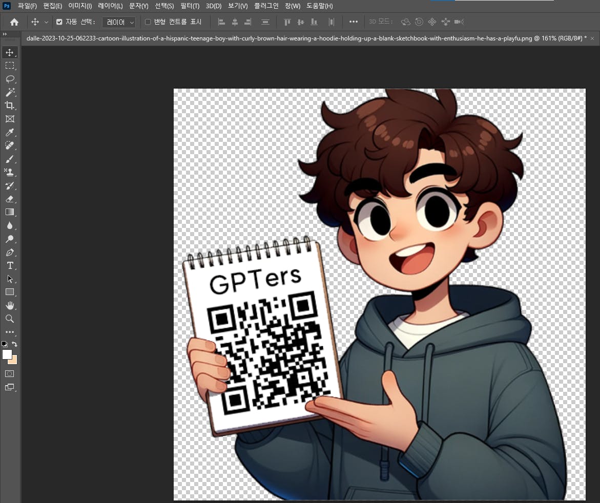Open the 레이어 auto-select dropdown

point(119,22)
